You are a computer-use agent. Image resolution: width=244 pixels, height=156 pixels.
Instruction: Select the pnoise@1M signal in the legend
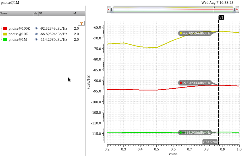pos(17,40)
